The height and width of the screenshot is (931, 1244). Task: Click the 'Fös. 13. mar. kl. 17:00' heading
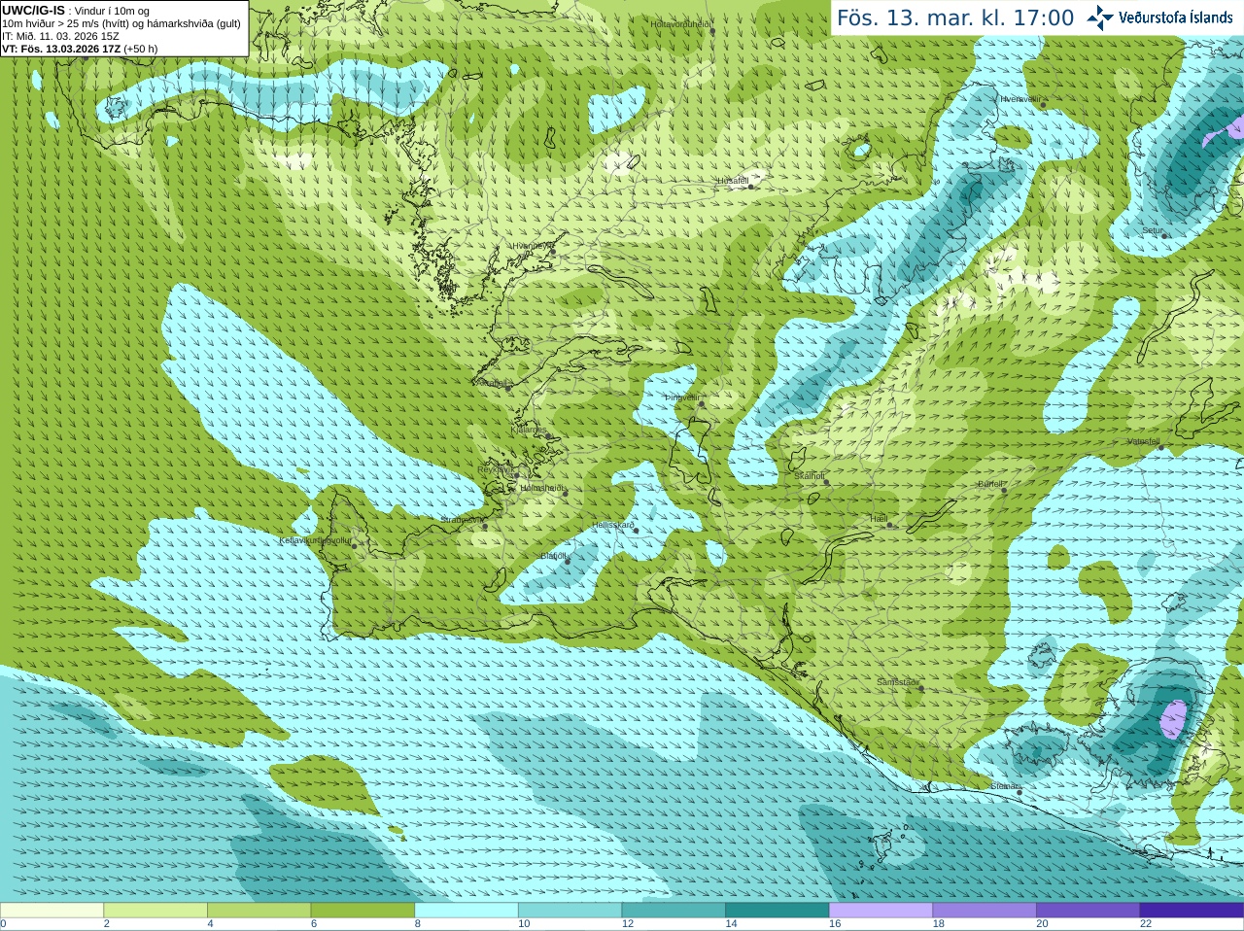955,17
